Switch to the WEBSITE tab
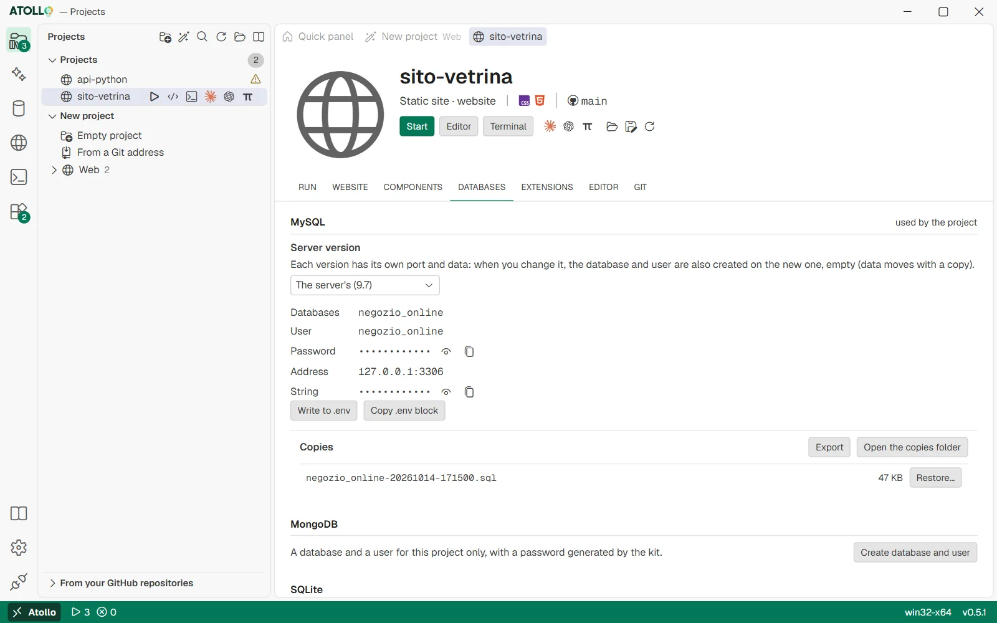 pos(350,187)
